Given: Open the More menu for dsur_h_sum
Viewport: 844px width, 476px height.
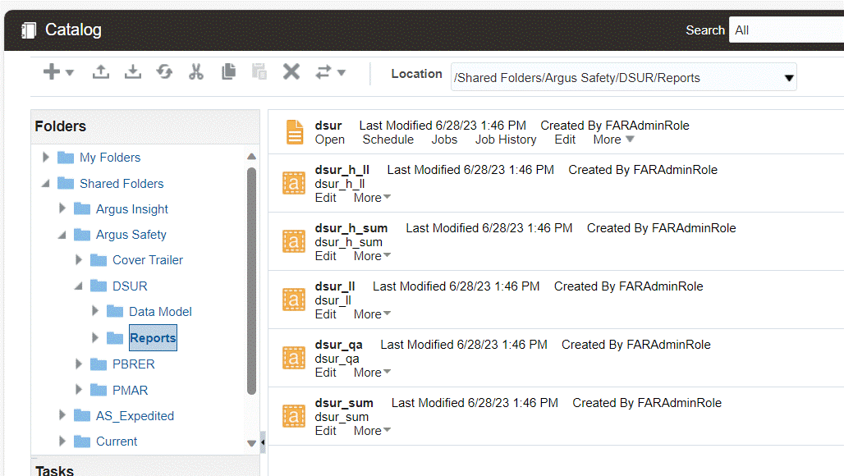Looking at the screenshot, I should (372, 256).
